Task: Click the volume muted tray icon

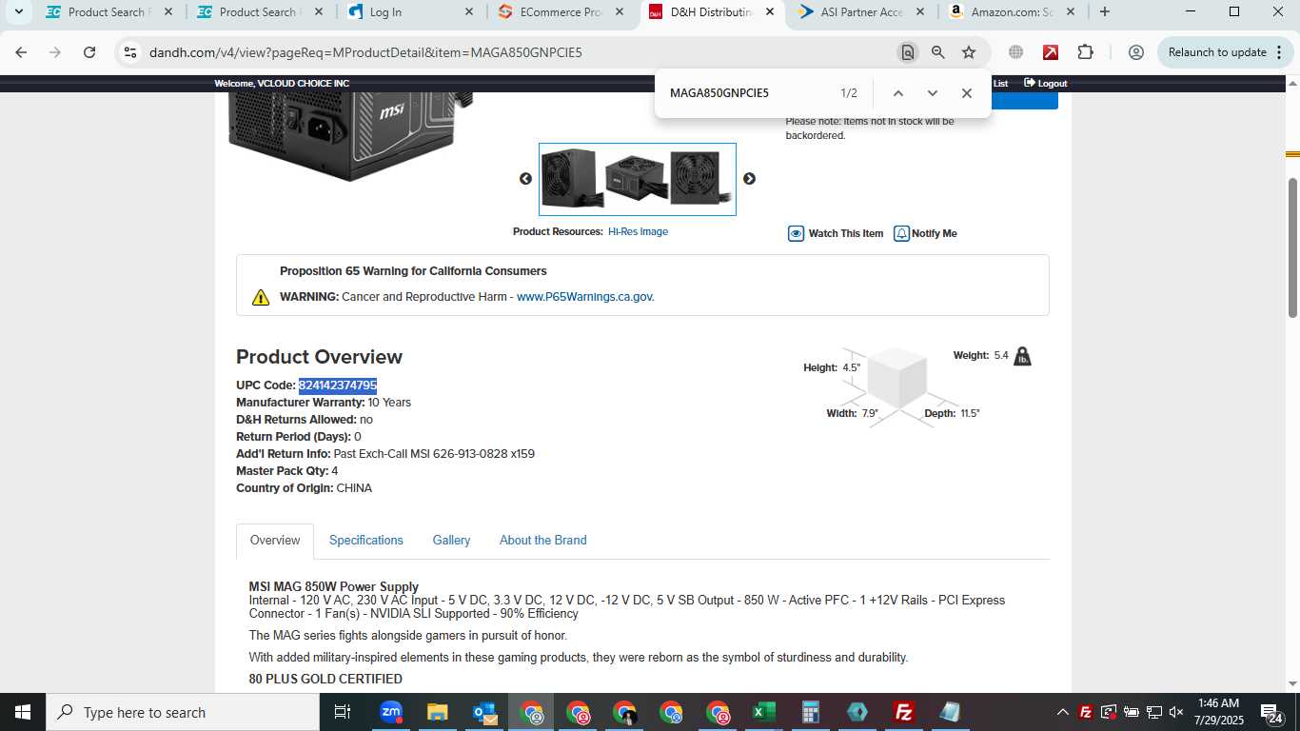Action: (1175, 712)
